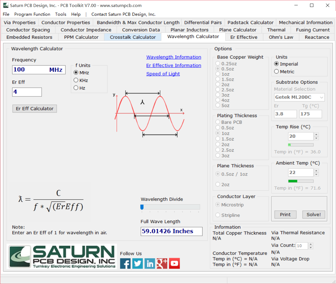Click the Via Count stepper down arrow
The height and width of the screenshot is (284, 336).
(x=310, y=247)
